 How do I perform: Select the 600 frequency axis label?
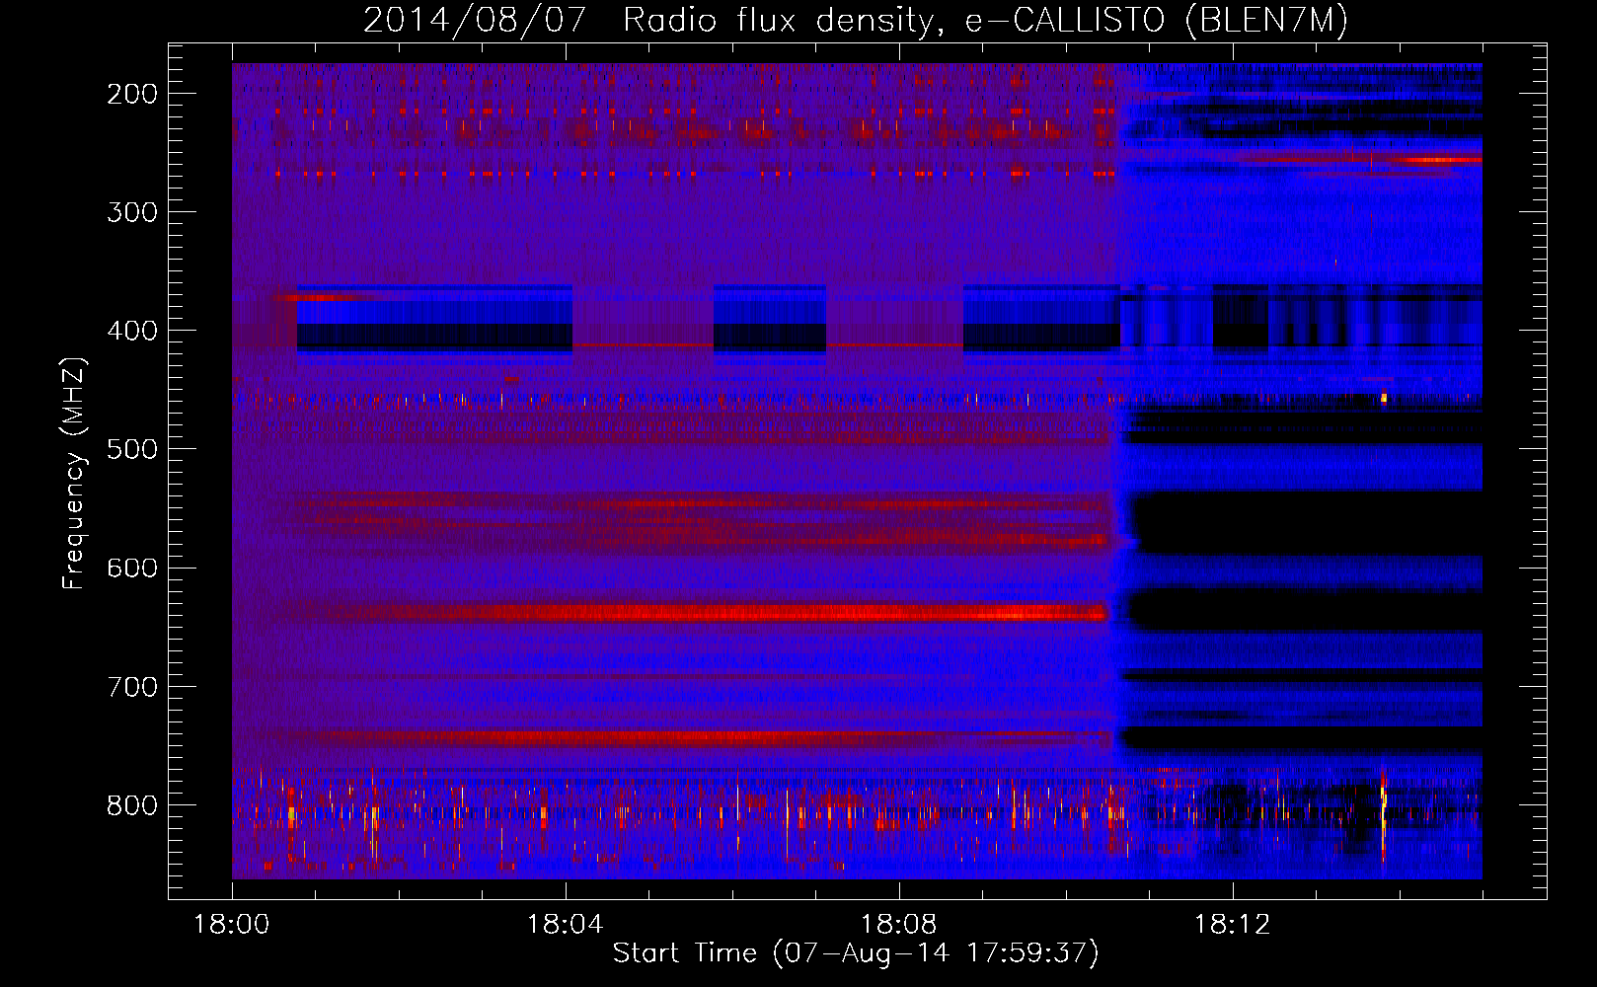point(132,568)
